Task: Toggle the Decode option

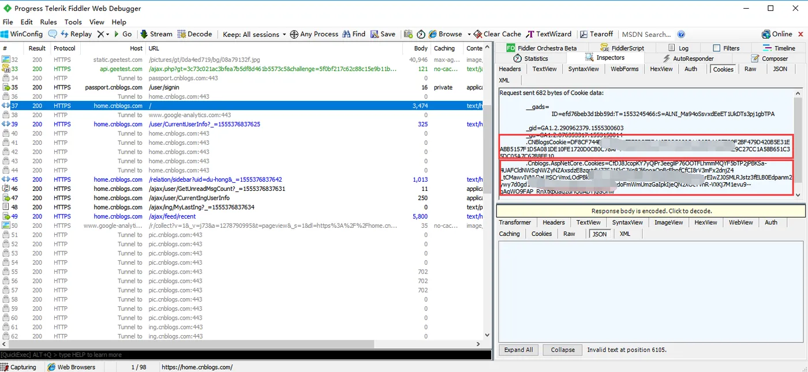Action: [x=194, y=34]
